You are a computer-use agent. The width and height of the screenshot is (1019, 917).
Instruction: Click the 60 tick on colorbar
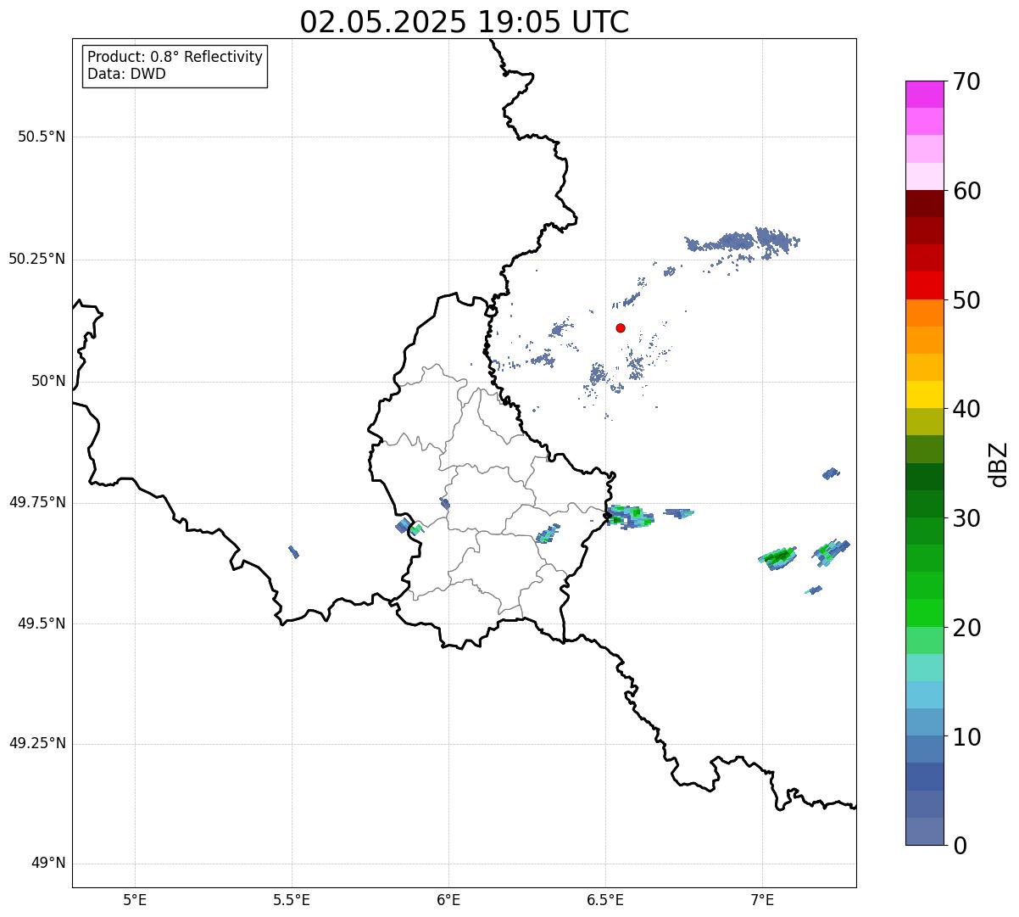(966, 191)
